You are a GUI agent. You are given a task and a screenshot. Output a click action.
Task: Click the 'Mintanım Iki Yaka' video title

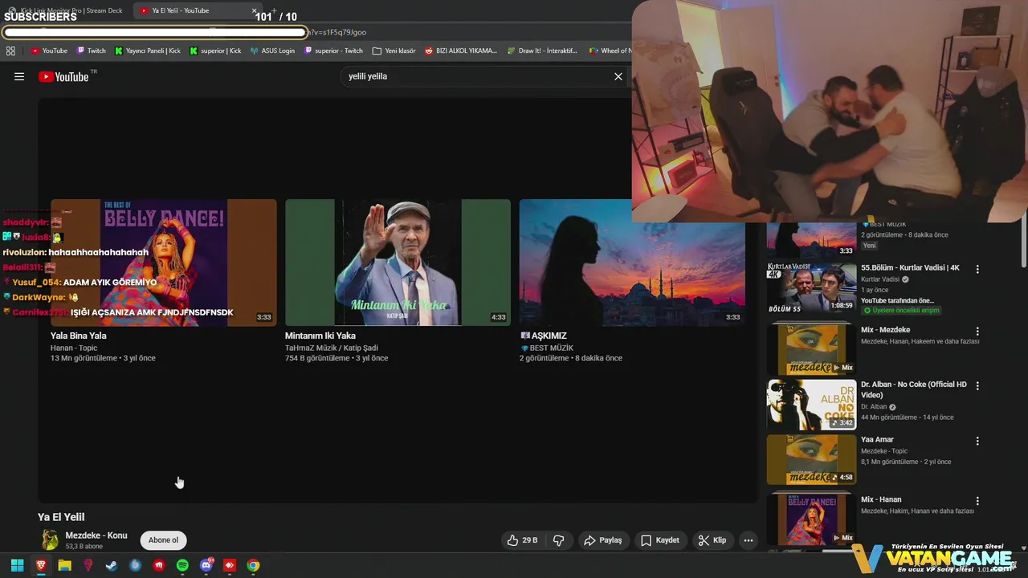[320, 336]
